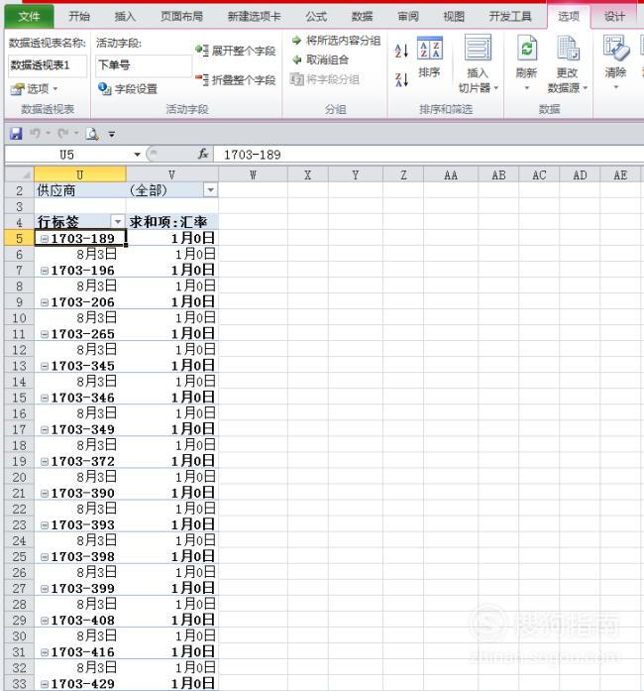Click the 供应商 label cell
This screenshot has width=644, height=691.
coord(80,190)
